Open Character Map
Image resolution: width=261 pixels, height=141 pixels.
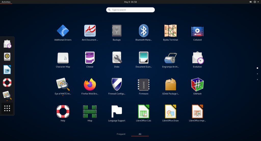63,60
